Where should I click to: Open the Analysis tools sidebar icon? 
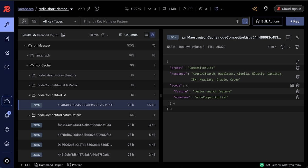7,53
